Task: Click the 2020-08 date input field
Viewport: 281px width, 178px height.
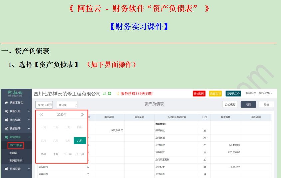Action: [44, 105]
